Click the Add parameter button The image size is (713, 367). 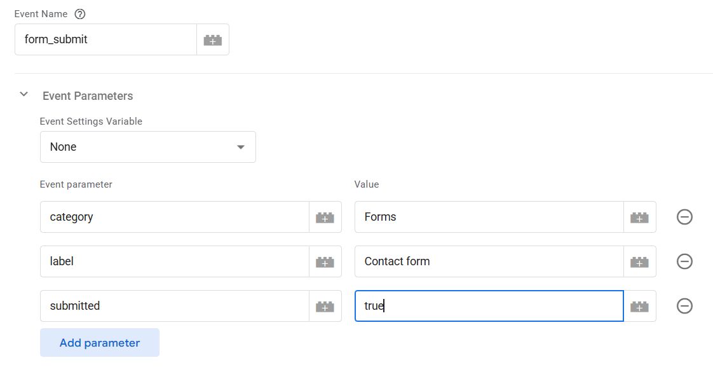click(x=99, y=342)
